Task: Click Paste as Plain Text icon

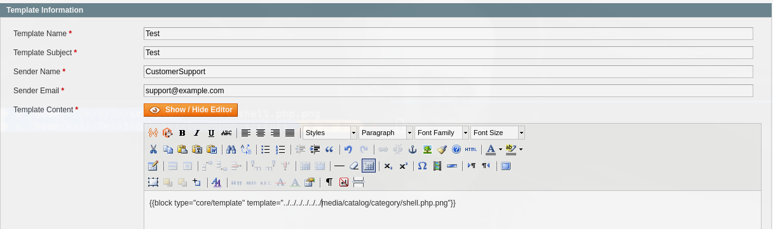Action: [197, 150]
